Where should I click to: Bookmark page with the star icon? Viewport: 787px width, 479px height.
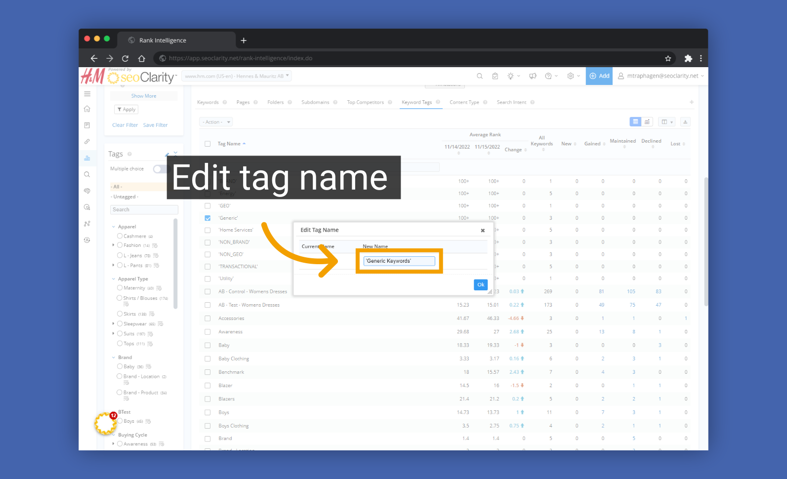[x=668, y=58]
